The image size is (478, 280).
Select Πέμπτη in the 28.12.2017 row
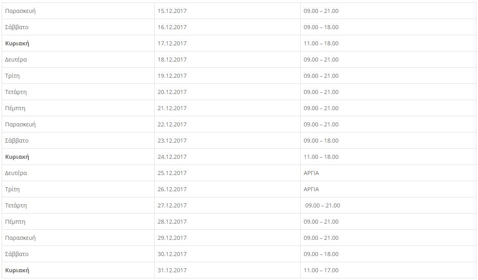tap(15, 222)
